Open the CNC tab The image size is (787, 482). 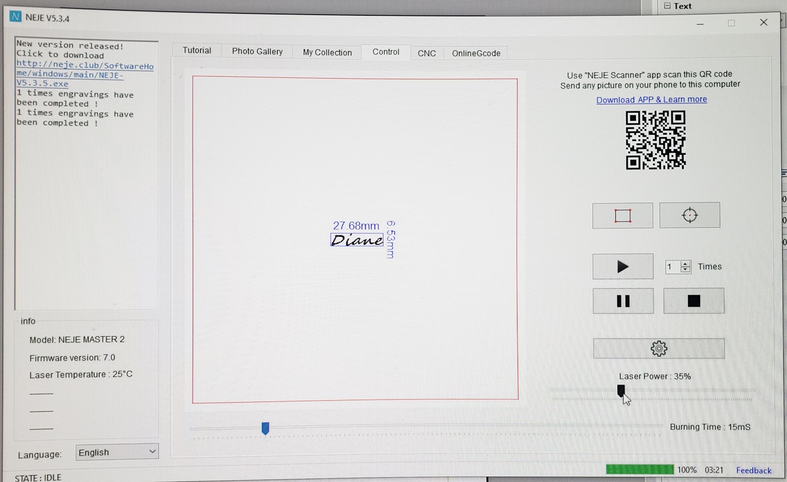coord(426,53)
